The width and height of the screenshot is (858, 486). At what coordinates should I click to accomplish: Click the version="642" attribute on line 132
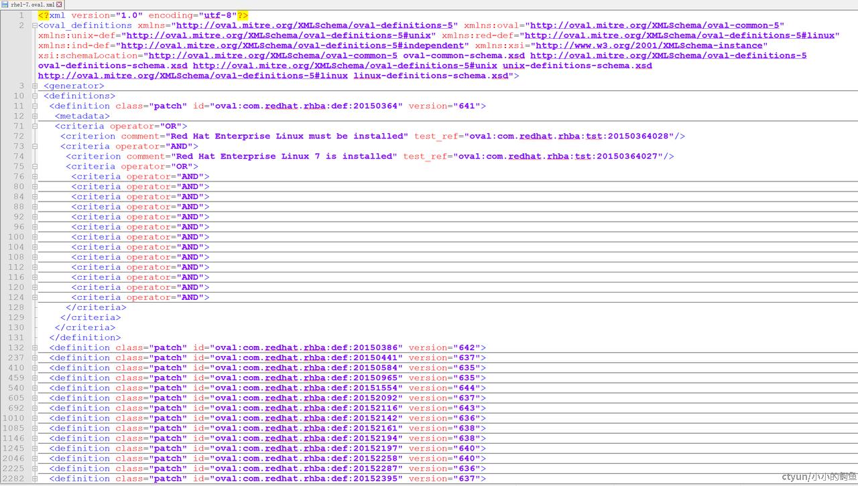[444, 348]
